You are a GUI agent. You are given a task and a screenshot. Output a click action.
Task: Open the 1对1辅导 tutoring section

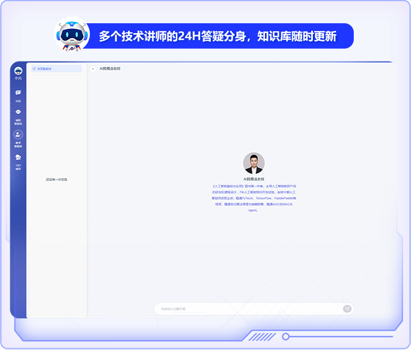pyautogui.click(x=18, y=158)
